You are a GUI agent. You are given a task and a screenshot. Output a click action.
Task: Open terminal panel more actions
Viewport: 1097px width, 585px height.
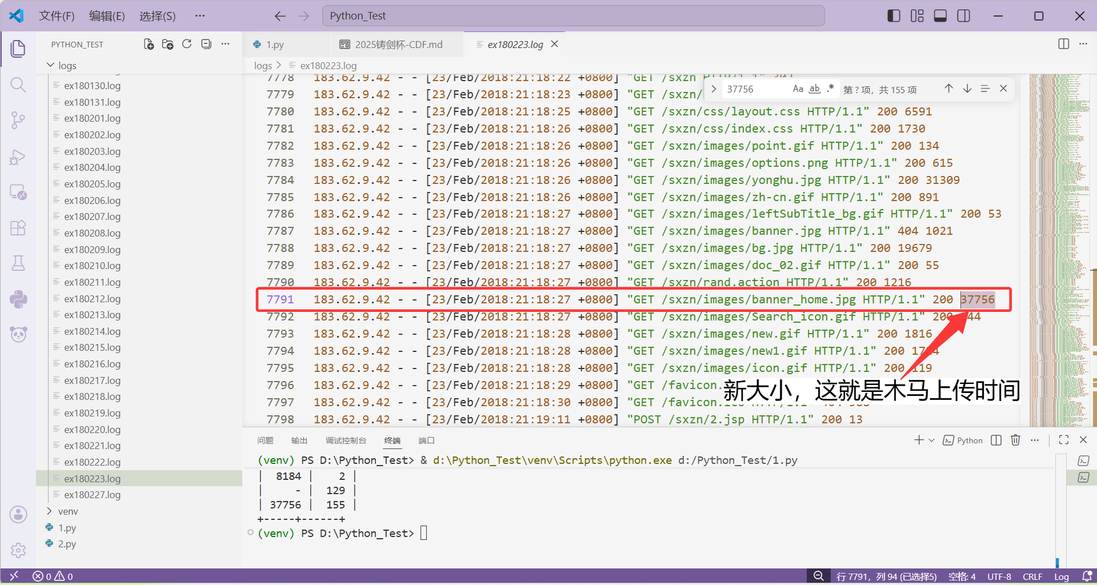tap(1035, 440)
